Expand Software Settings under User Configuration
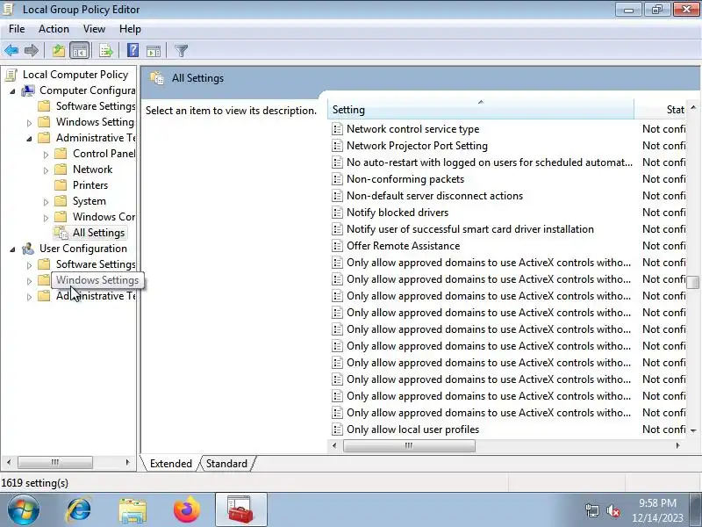This screenshot has width=702, height=527. (29, 265)
